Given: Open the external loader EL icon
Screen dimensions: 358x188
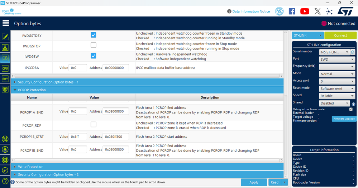Looking at the screenshot, I should (5, 160).
